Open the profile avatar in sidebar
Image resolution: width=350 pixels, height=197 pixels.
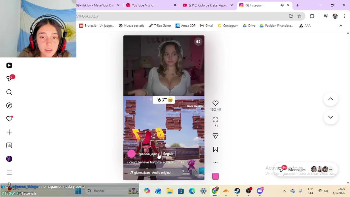[9, 159]
